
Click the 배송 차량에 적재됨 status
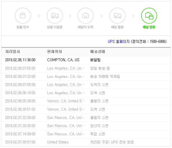point(105,76)
